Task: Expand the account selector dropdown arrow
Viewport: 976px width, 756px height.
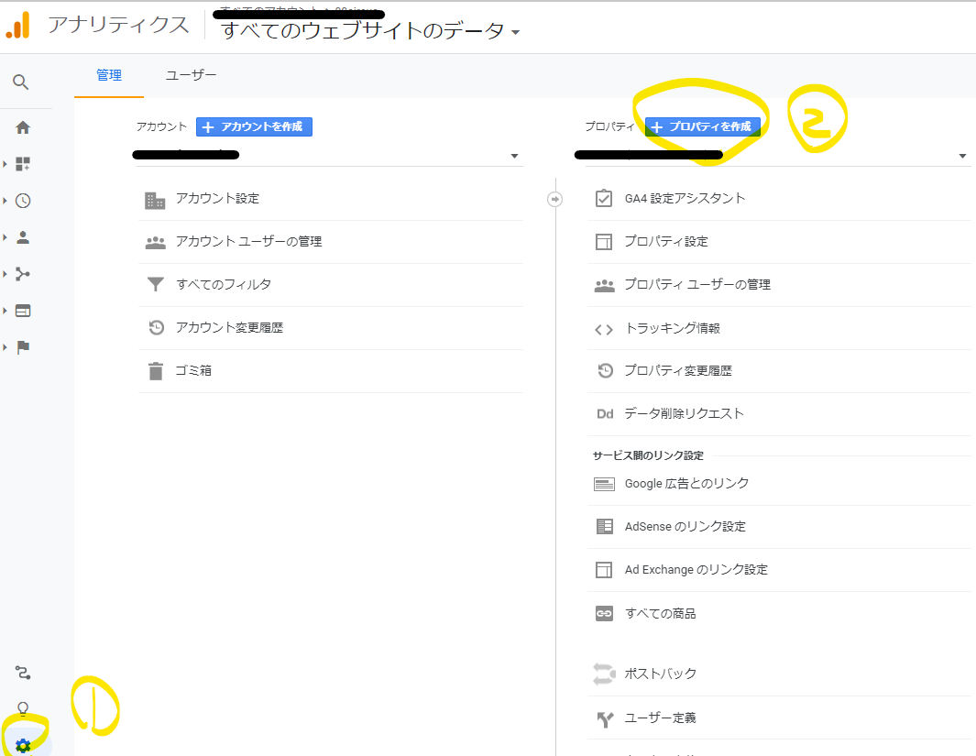Action: click(x=514, y=157)
